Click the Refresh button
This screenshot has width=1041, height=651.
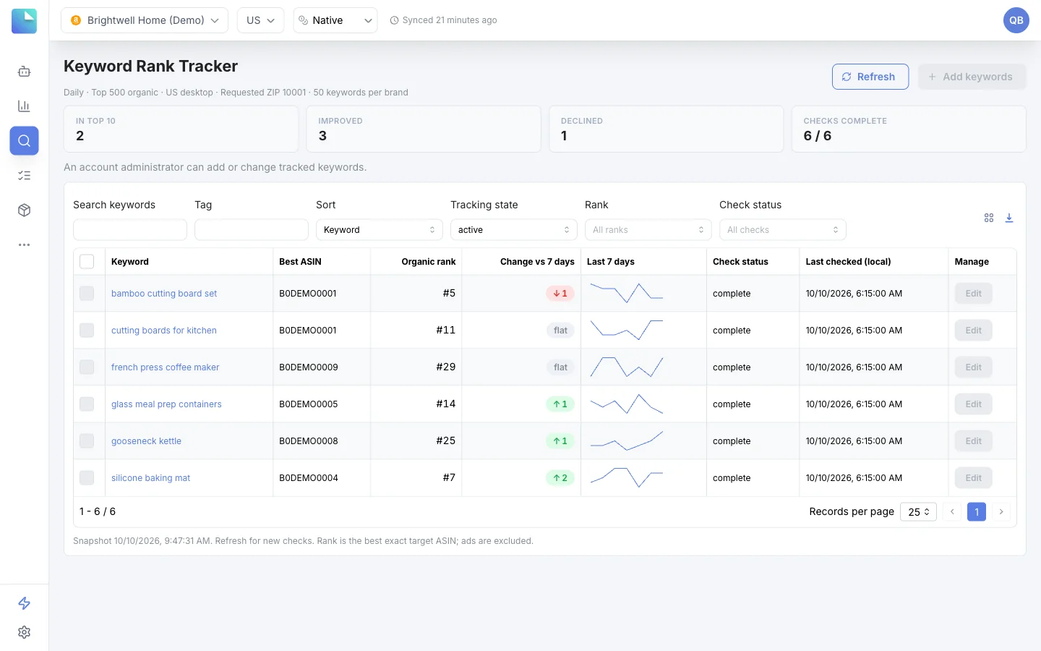870,77
